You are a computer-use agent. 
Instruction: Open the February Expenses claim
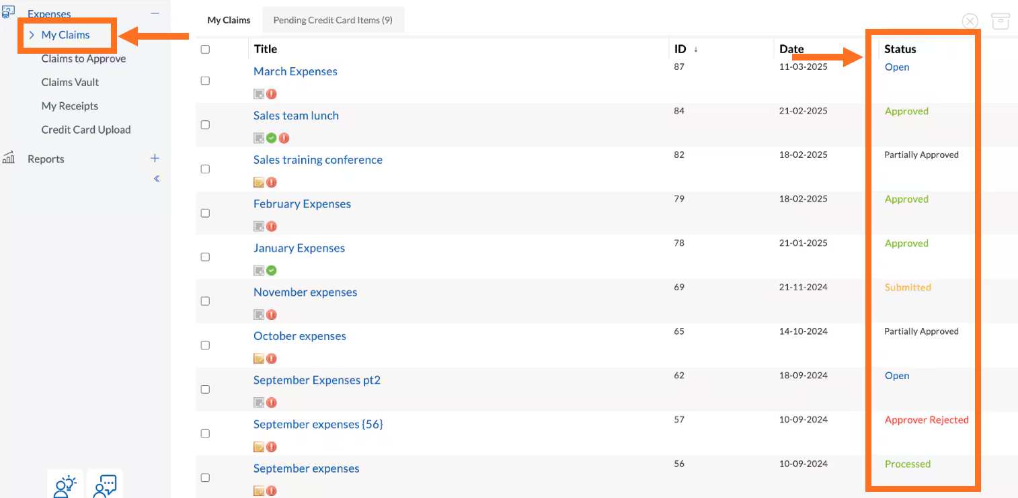click(x=302, y=204)
